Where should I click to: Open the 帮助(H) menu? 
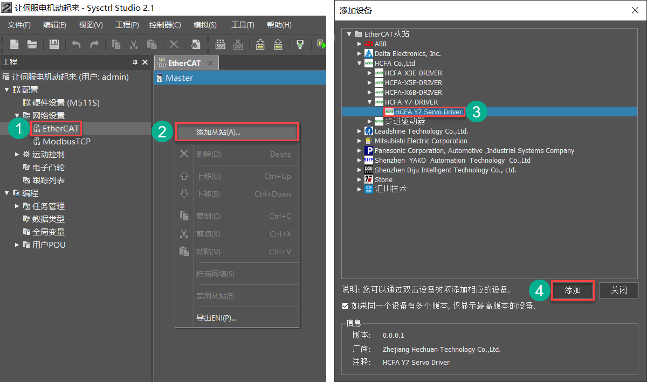click(x=279, y=25)
